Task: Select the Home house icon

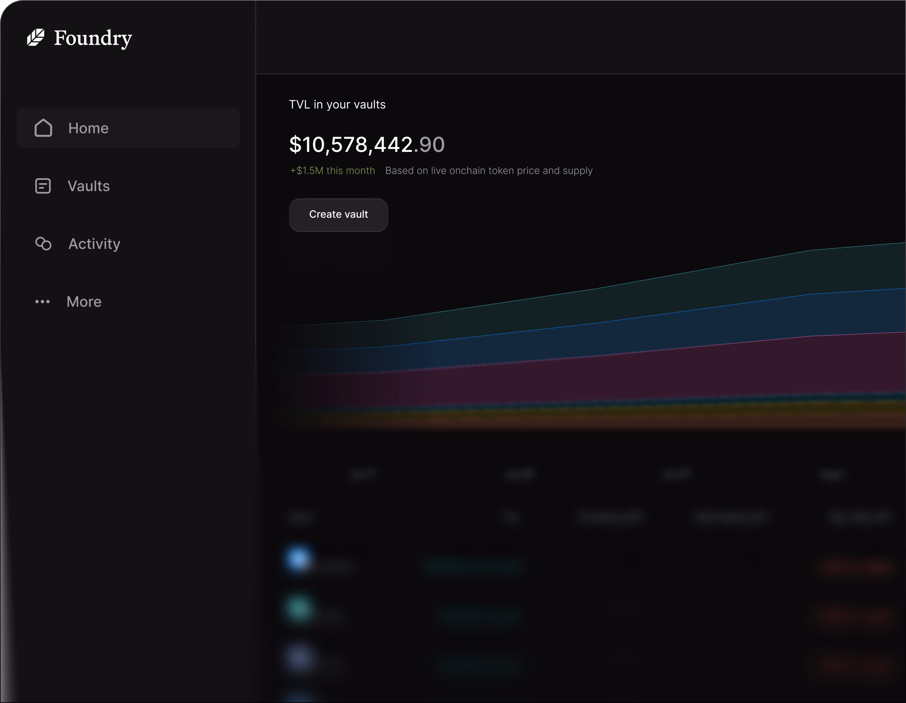Action: (43, 128)
